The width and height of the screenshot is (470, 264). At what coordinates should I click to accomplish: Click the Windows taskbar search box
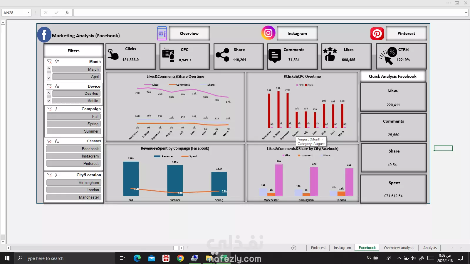[65, 258]
